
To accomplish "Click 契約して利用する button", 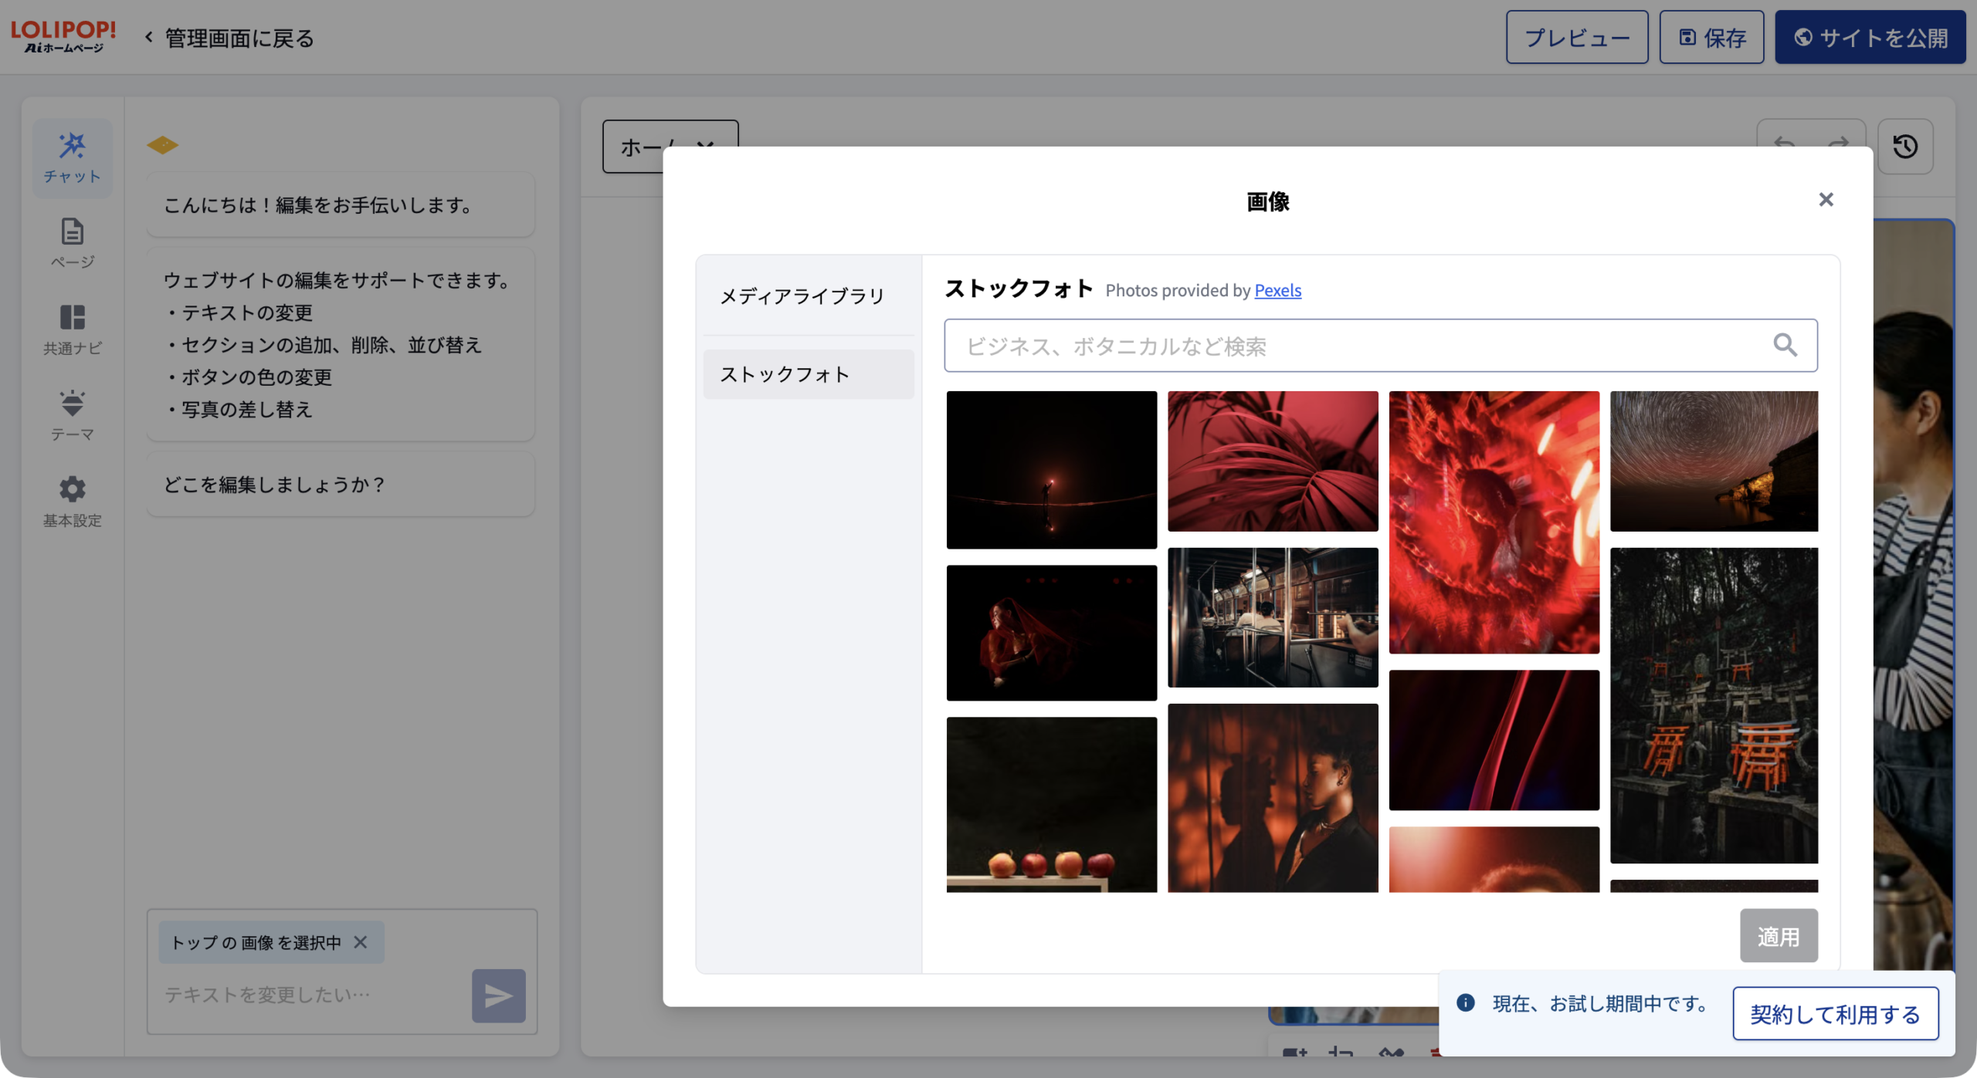I will 1835,1014.
